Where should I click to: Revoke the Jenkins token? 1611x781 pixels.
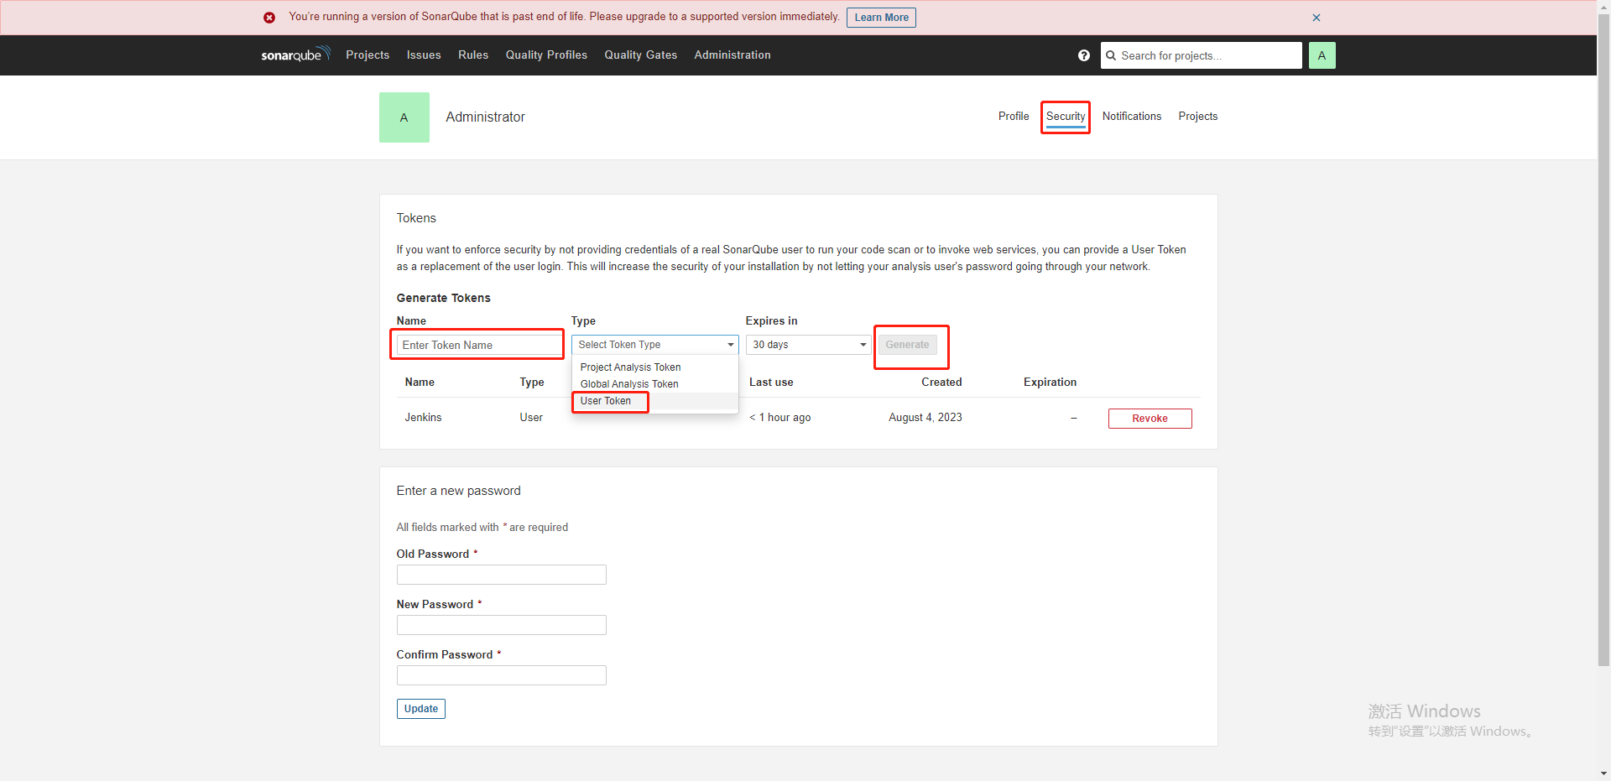1150,419
